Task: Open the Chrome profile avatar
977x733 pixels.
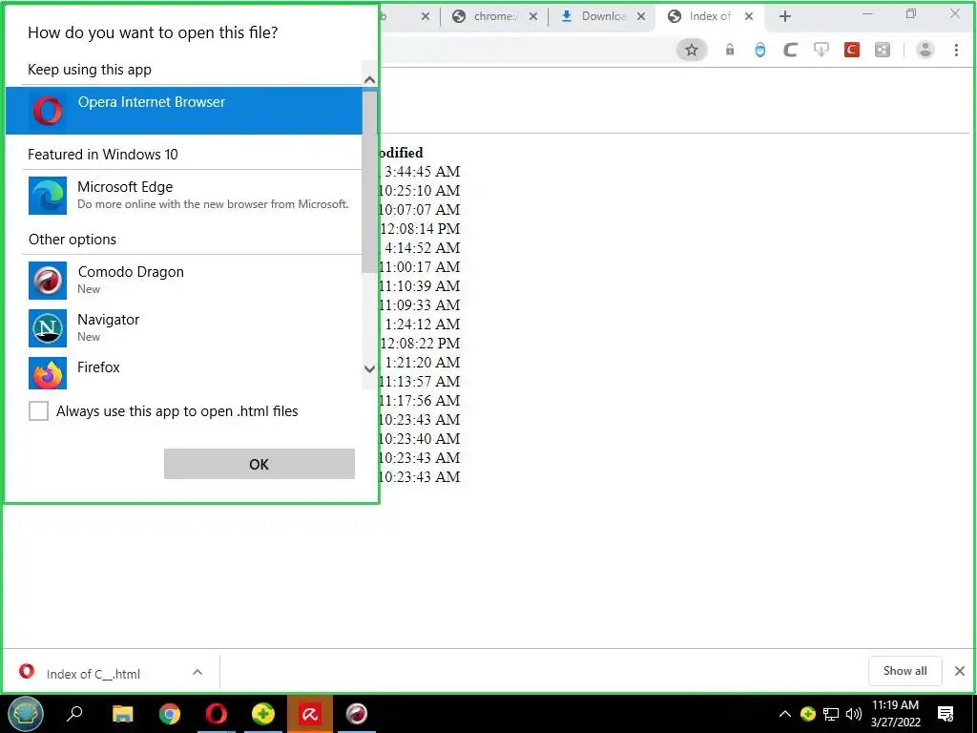Action: tap(925, 50)
